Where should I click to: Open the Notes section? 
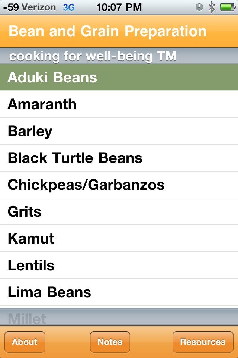pos(110,342)
